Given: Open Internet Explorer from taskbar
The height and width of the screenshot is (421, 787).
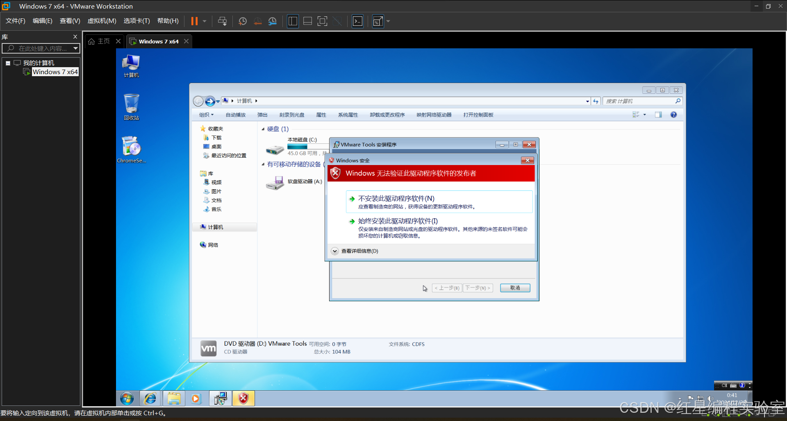Looking at the screenshot, I should (x=150, y=398).
